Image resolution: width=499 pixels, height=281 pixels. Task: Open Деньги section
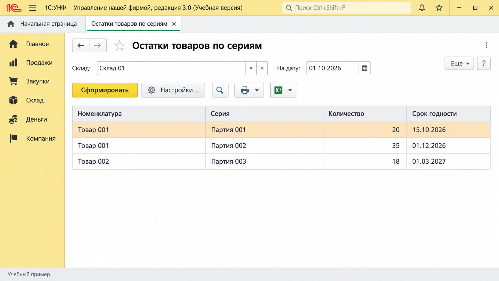[x=32, y=119]
